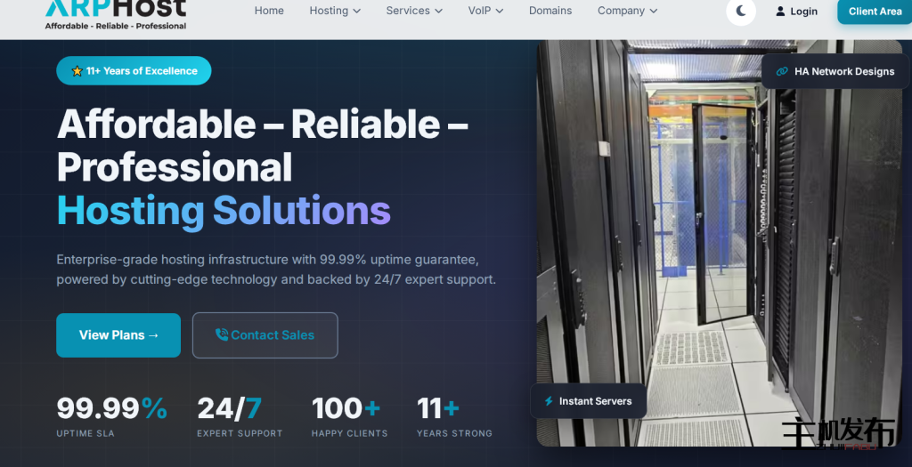The width and height of the screenshot is (912, 467).
Task: Open the Domains menu item
Action: point(550,11)
